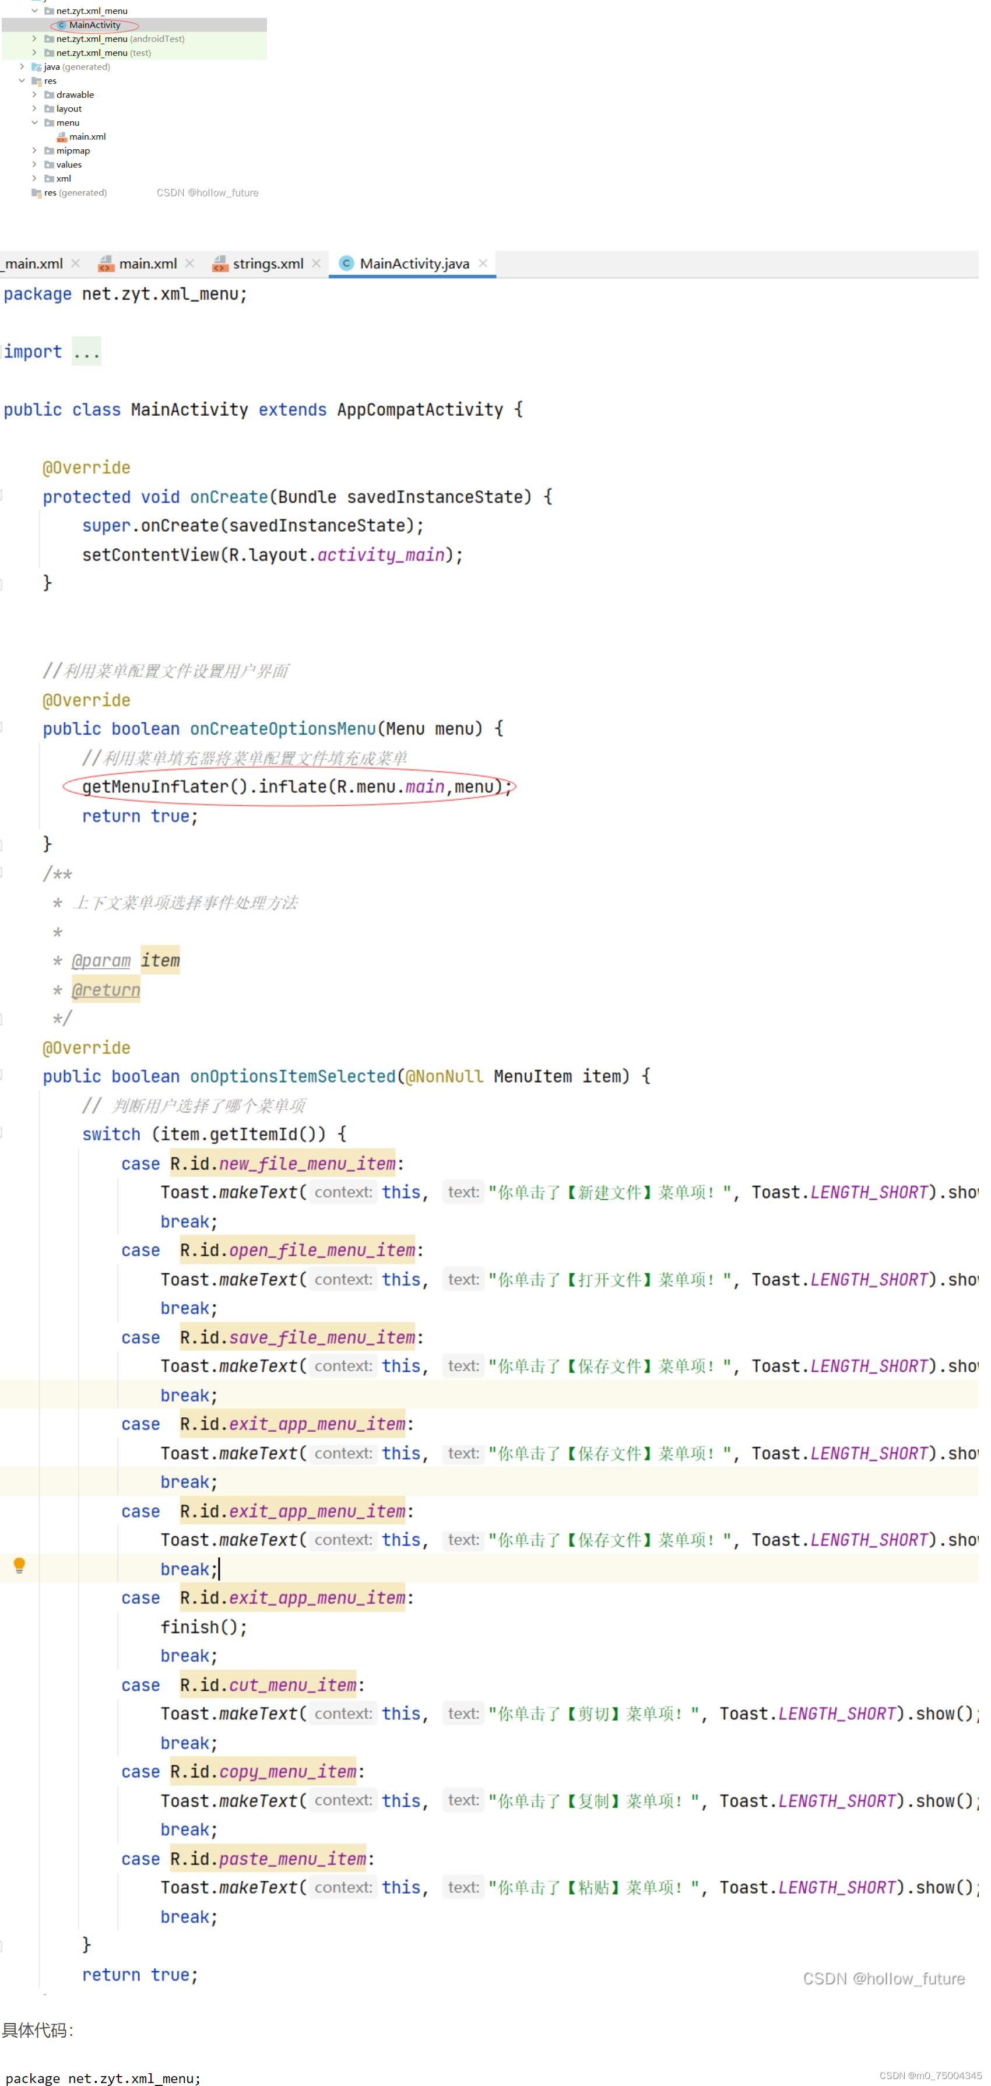Click R.id.new_file_menu_item case label
This screenshot has height=2086, width=991.
click(x=283, y=1164)
